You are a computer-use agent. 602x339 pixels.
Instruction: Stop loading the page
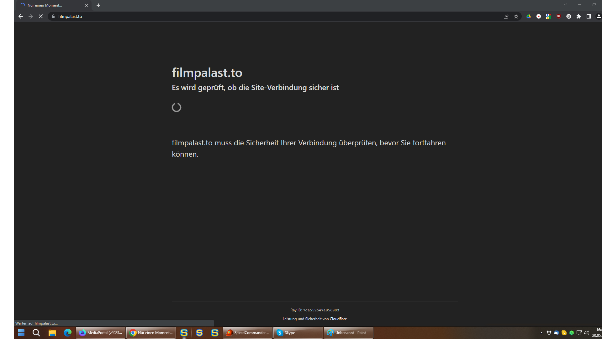point(41,16)
